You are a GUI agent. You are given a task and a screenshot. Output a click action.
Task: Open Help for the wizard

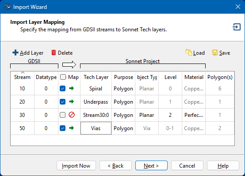(223, 165)
